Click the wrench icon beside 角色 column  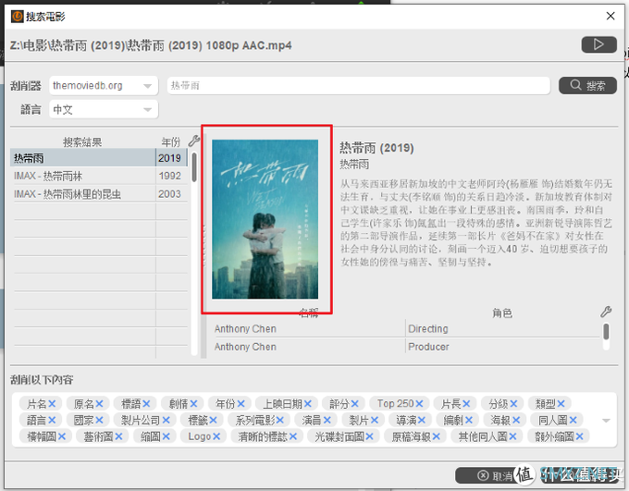pyautogui.click(x=606, y=312)
